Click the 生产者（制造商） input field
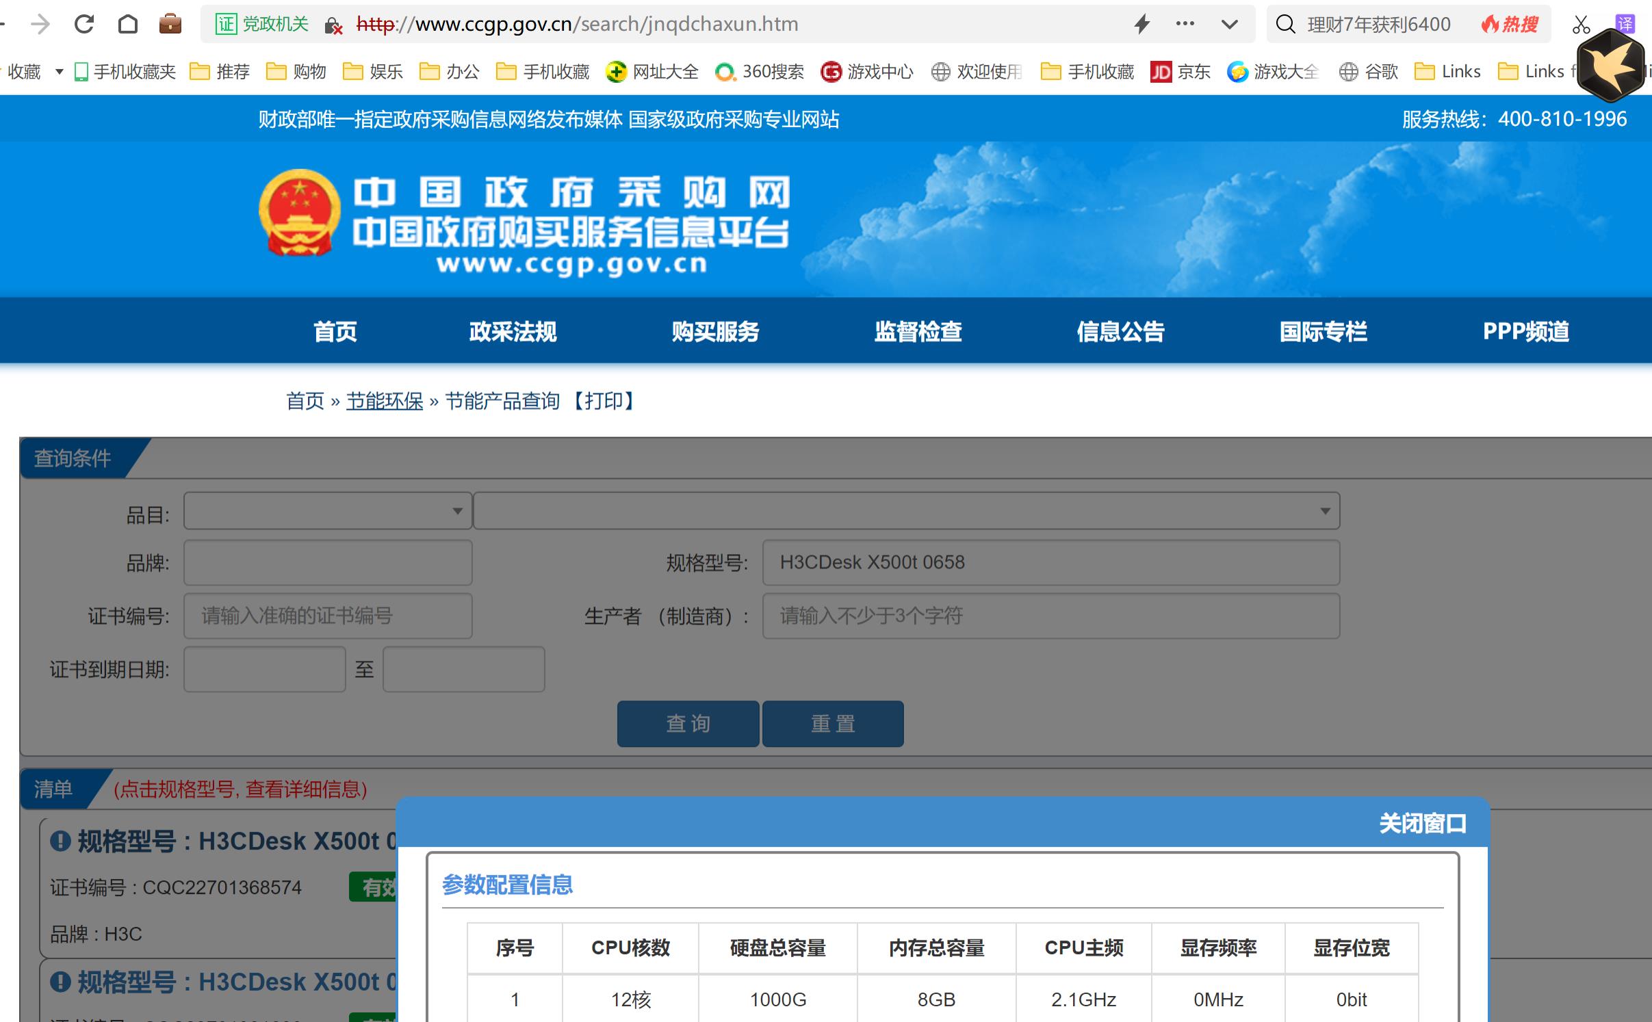The image size is (1652, 1022). pos(1051,616)
